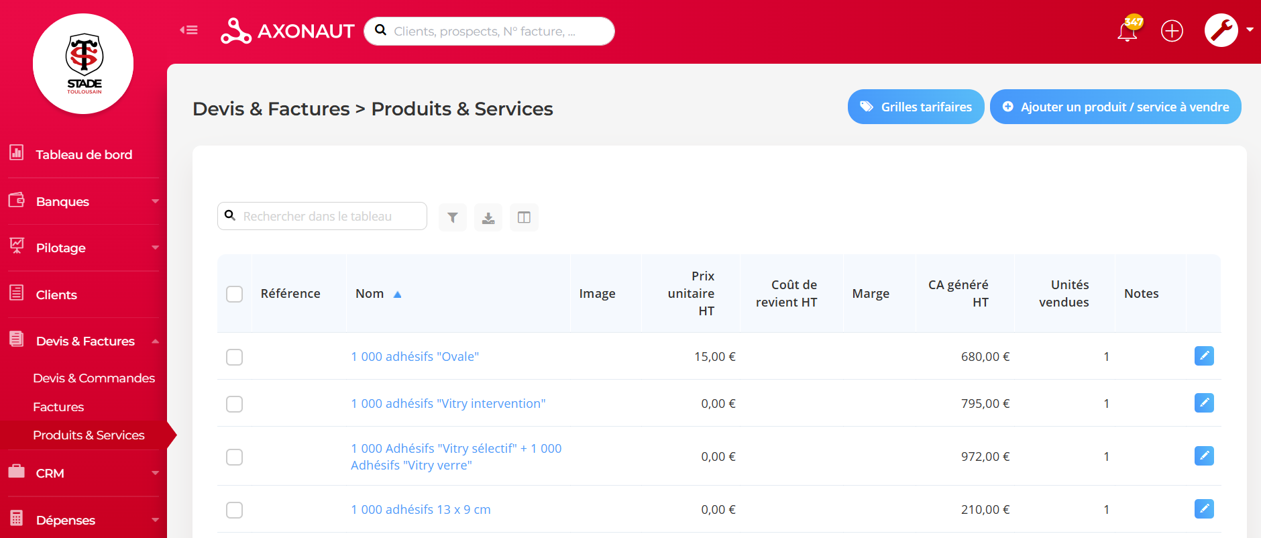Collapse the Devis & Factures menu arrow
1261x538 pixels.
(155, 341)
